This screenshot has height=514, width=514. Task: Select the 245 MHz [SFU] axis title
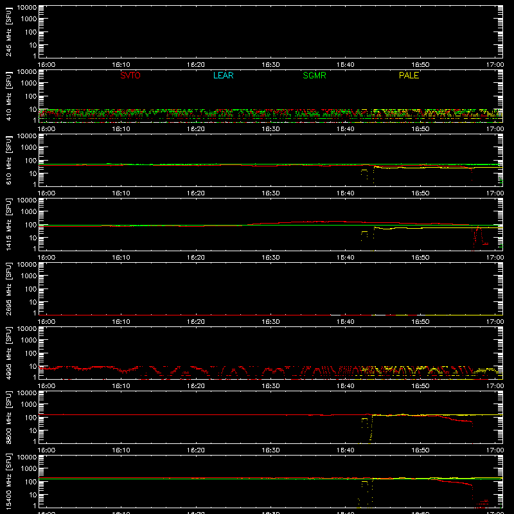click(8, 31)
